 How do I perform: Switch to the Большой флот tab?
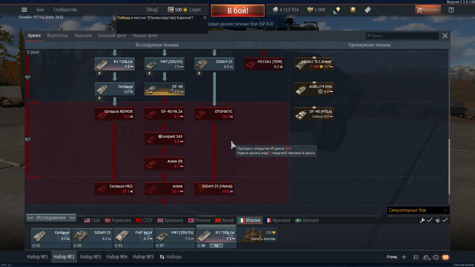pyautogui.click(x=112, y=36)
